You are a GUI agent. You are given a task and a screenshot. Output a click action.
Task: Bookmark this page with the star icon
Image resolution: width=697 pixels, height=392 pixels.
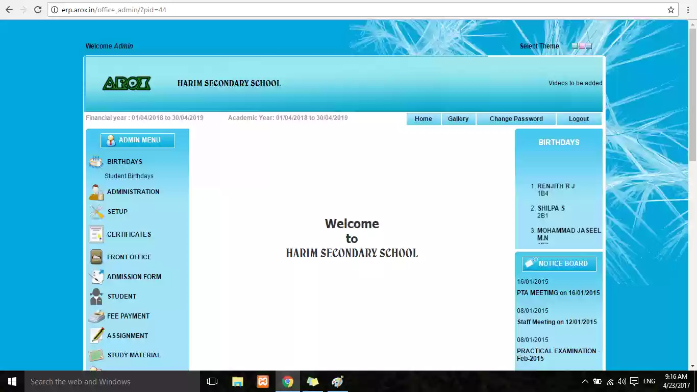coord(670,10)
